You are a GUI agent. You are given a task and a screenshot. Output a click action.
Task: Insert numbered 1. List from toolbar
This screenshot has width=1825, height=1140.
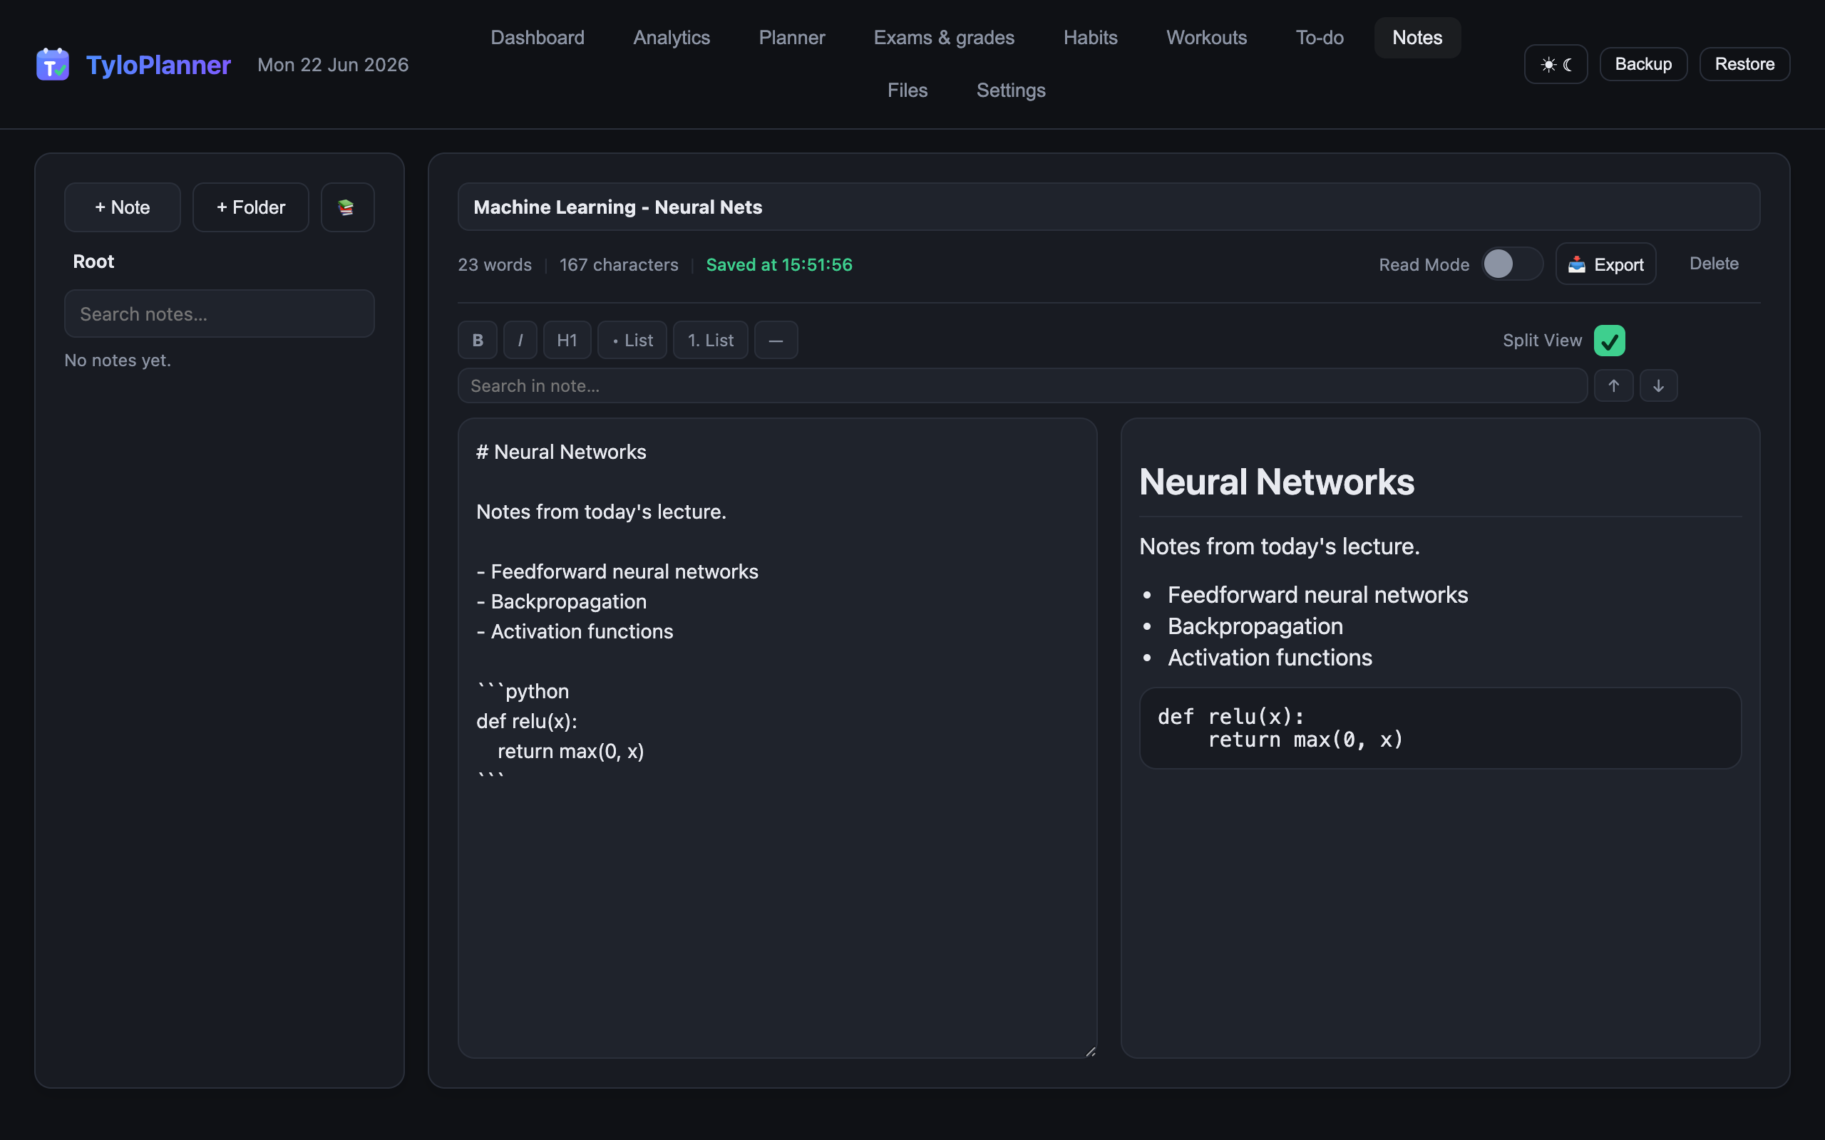coord(710,340)
